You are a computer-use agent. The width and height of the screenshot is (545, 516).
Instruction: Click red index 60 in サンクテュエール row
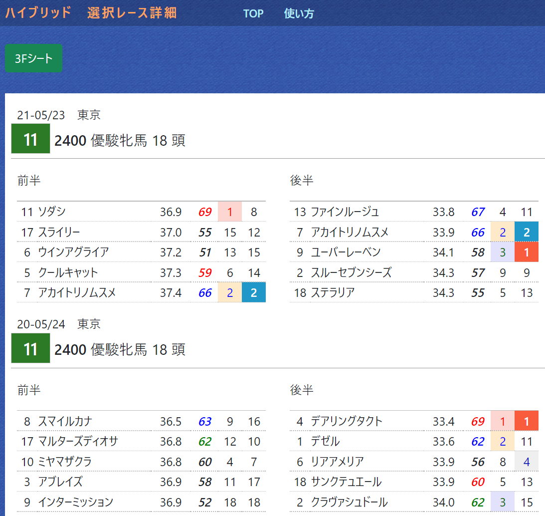pos(478,482)
